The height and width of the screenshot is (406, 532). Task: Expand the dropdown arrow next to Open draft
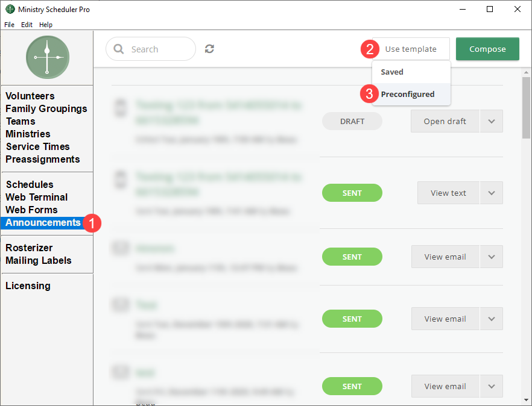tap(492, 121)
